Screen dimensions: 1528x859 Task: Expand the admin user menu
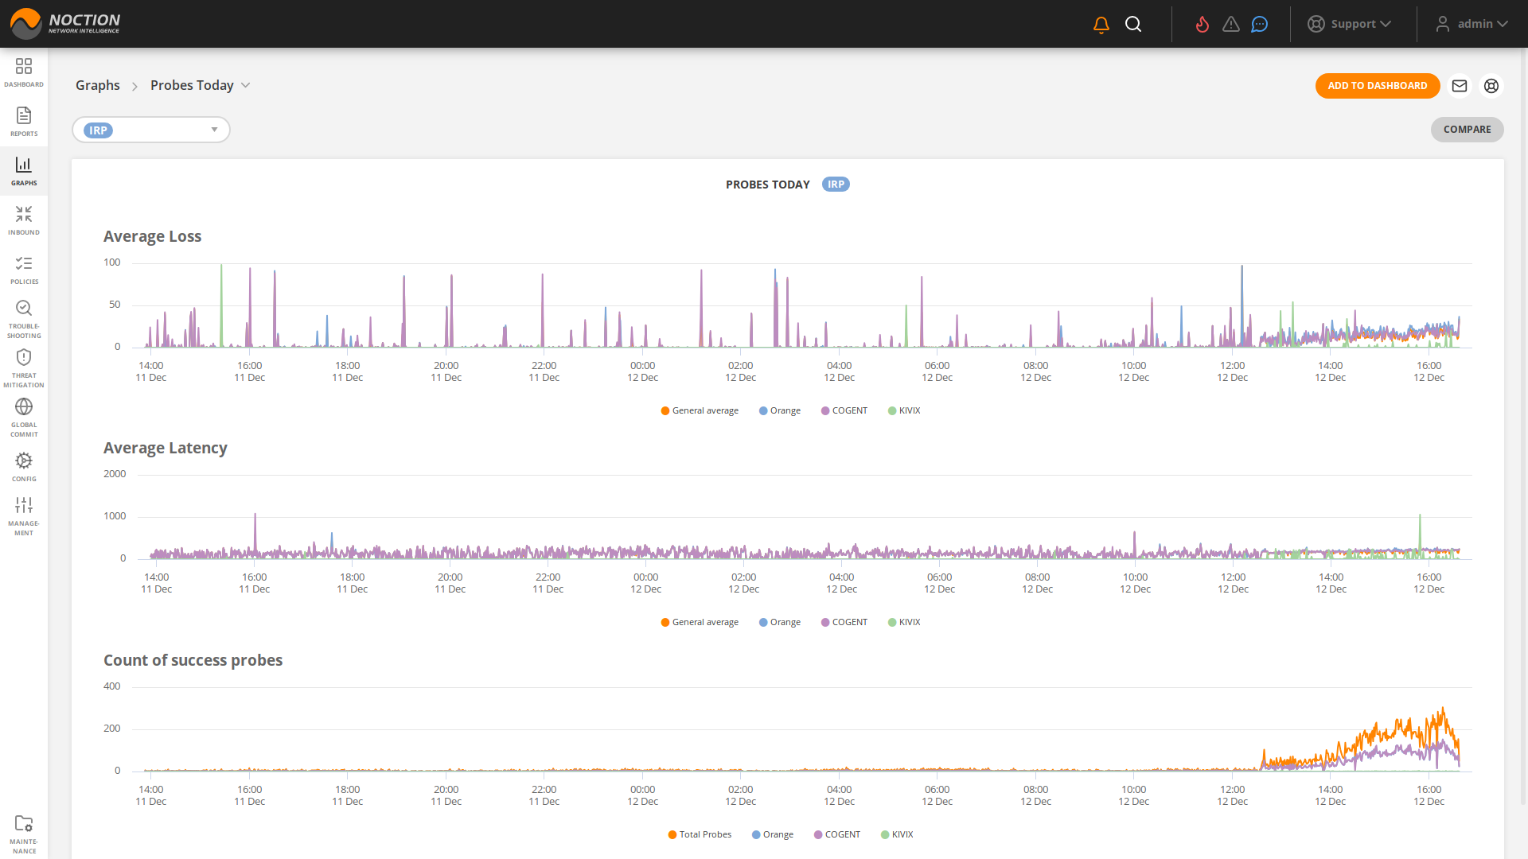pyautogui.click(x=1471, y=24)
